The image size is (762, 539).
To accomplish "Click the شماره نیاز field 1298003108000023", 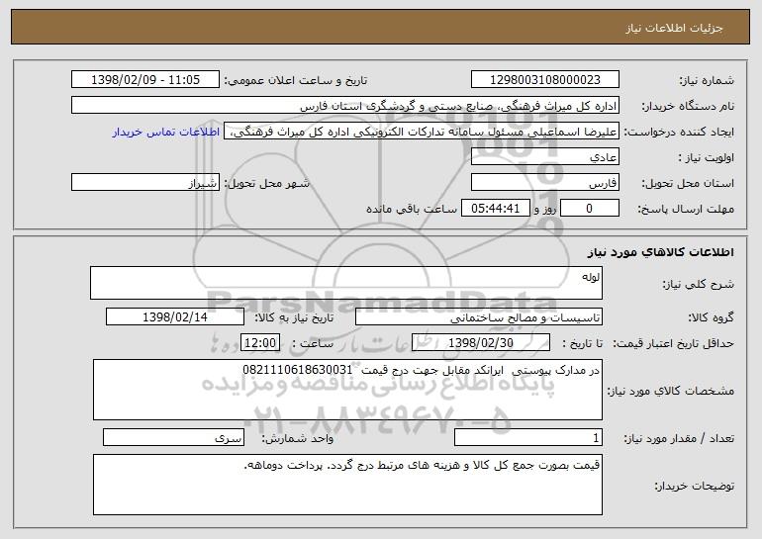I will [544, 80].
